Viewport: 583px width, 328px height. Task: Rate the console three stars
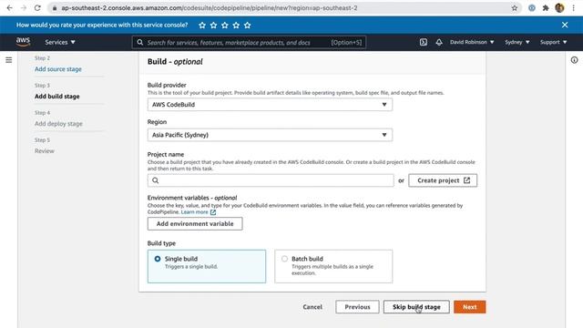(x=225, y=26)
